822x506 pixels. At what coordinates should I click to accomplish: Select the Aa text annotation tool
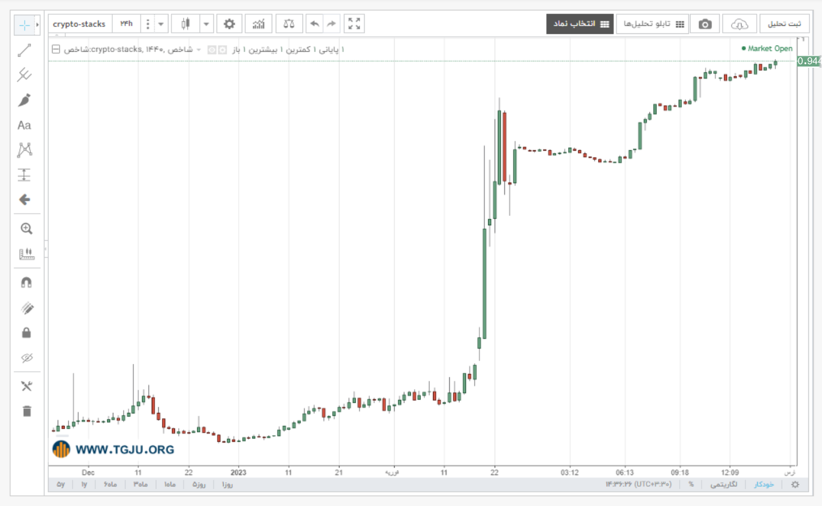pos(24,125)
